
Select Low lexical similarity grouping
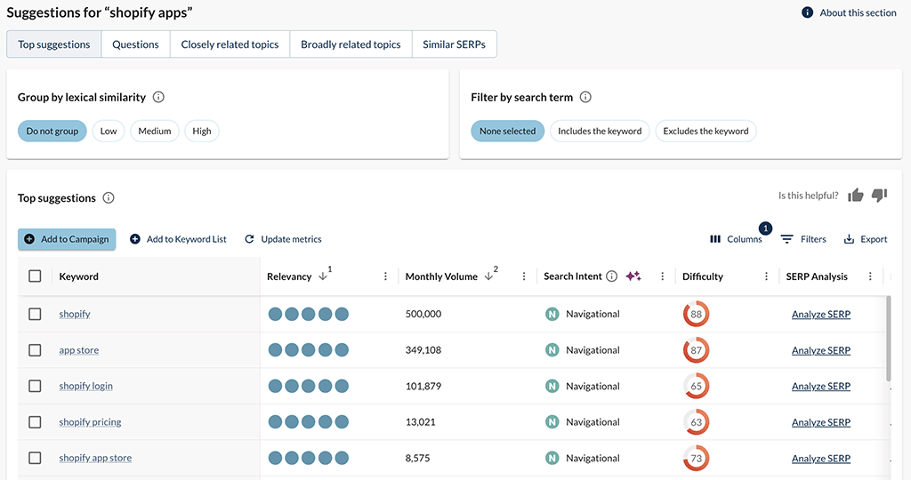click(109, 132)
